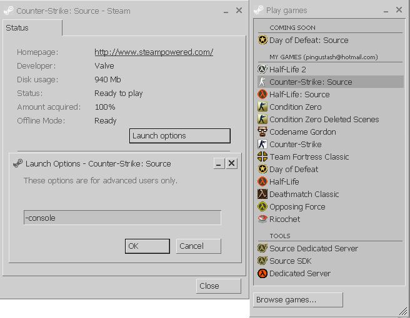Select Deathmatch Classic in the games list
Screen dimensions: 410x318
tap(330, 194)
